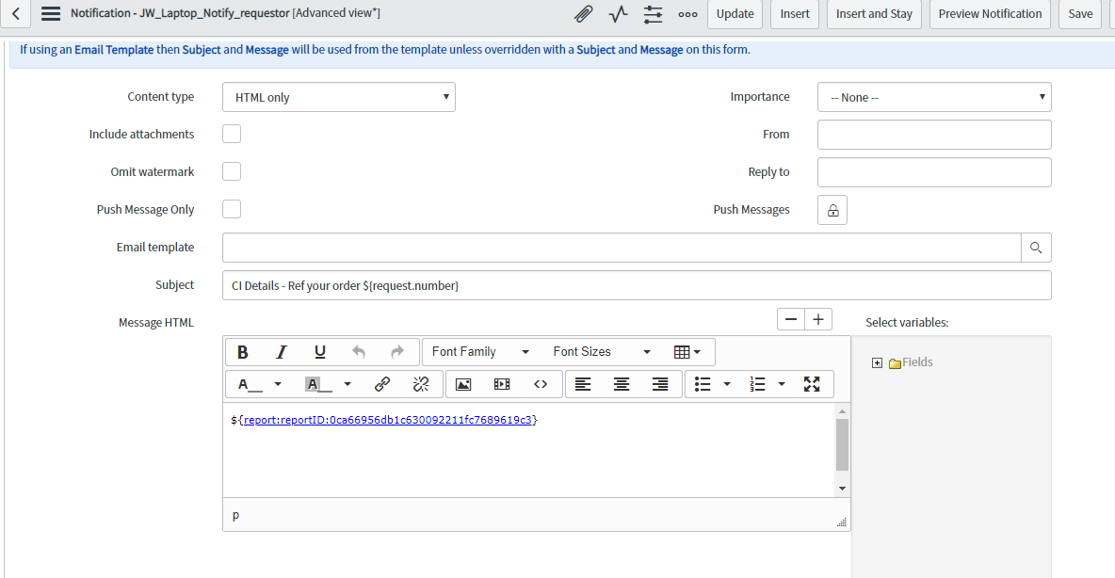Viewport: 1115px width, 578px height.
Task: Click into the Email template field
Action: click(x=622, y=249)
